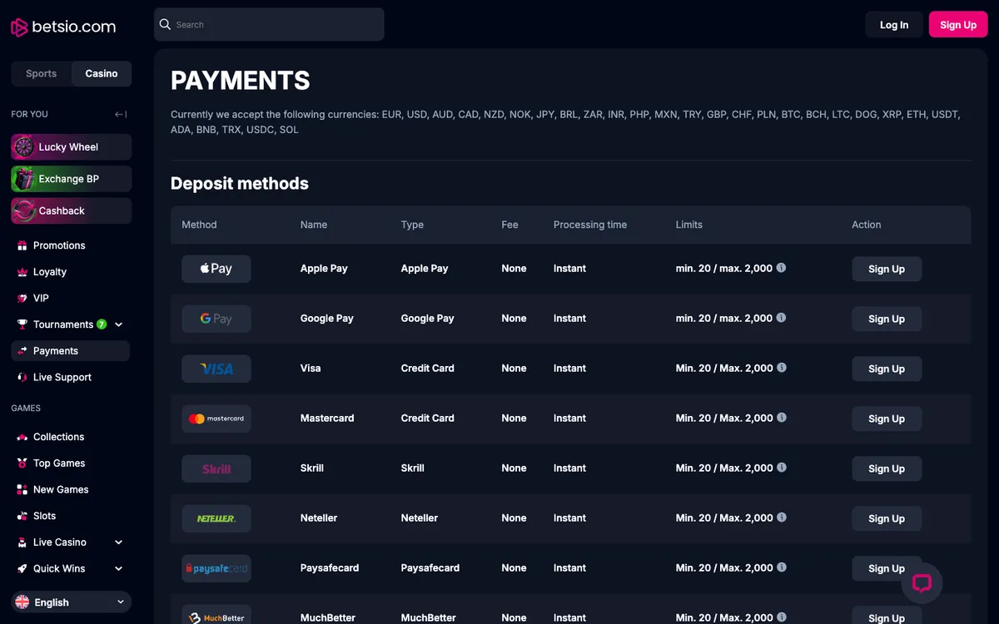Click the Skrill logo
Viewport: 999px width, 624px height.
pos(216,468)
